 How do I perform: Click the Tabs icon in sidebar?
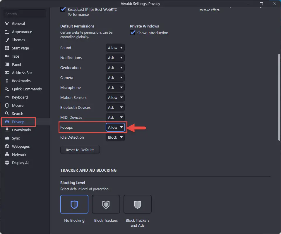[7, 56]
